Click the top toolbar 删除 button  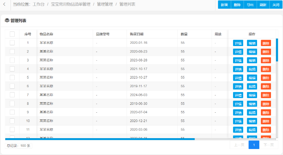tap(237, 5)
